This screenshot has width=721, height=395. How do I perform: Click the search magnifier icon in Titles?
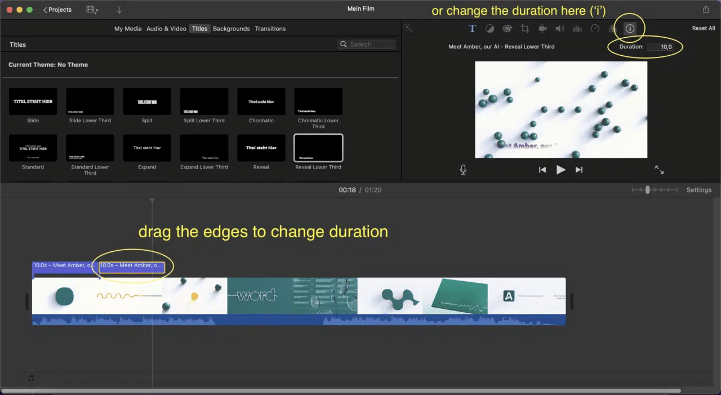[344, 45]
